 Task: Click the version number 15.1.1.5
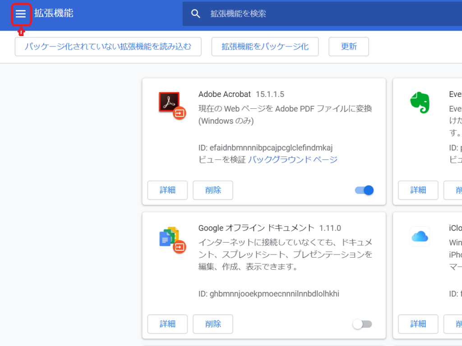(x=270, y=94)
